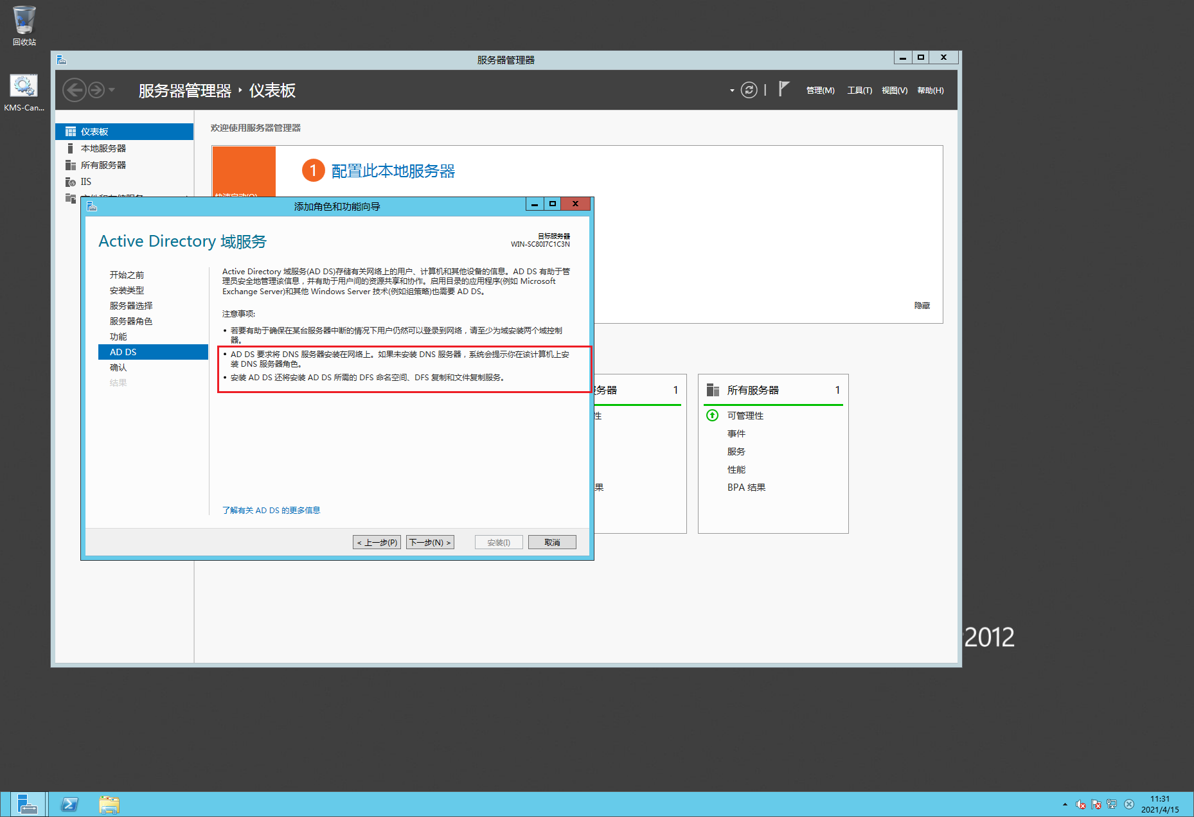Click the 所有服务器 tile icon

(713, 390)
